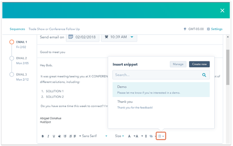Open the send time dropdown arrow
The image size is (233, 146).
coord(132,37)
